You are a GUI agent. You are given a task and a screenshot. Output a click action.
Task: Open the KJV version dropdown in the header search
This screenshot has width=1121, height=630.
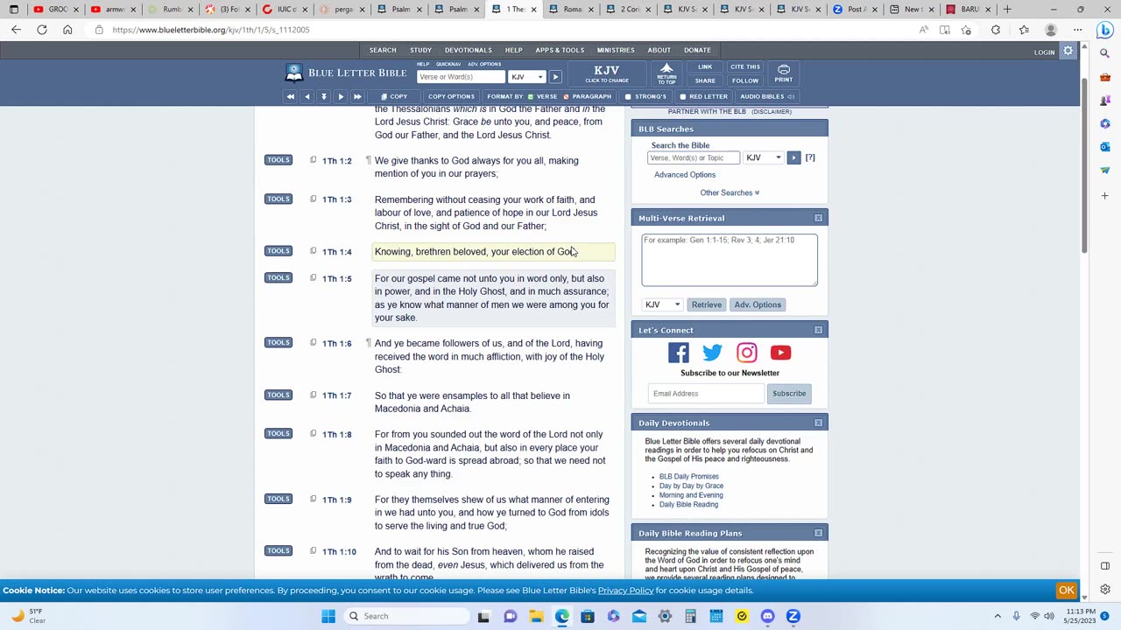point(526,77)
